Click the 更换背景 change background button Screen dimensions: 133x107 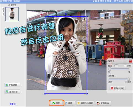tap(12, 85)
